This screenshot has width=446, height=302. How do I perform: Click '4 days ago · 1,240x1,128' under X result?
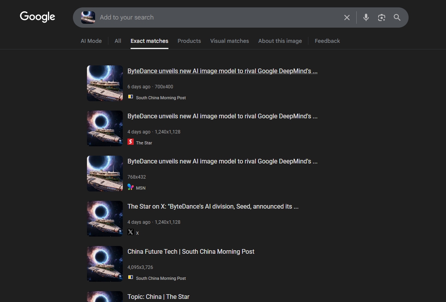pyautogui.click(x=154, y=222)
